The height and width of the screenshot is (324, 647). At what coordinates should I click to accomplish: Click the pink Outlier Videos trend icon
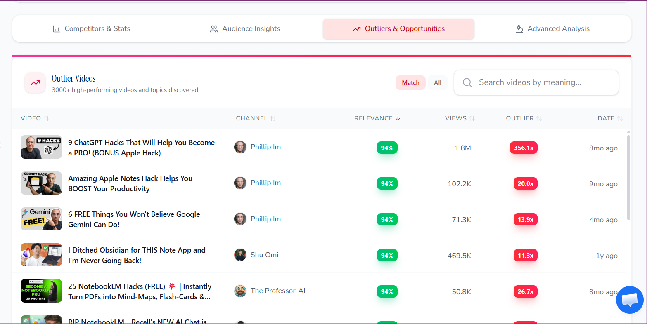[35, 82]
